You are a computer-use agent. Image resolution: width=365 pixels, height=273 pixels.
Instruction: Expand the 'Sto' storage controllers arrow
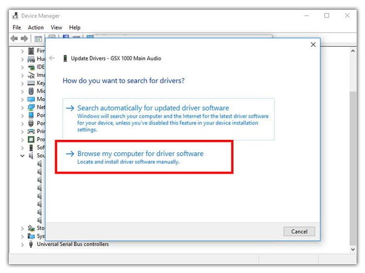22,229
